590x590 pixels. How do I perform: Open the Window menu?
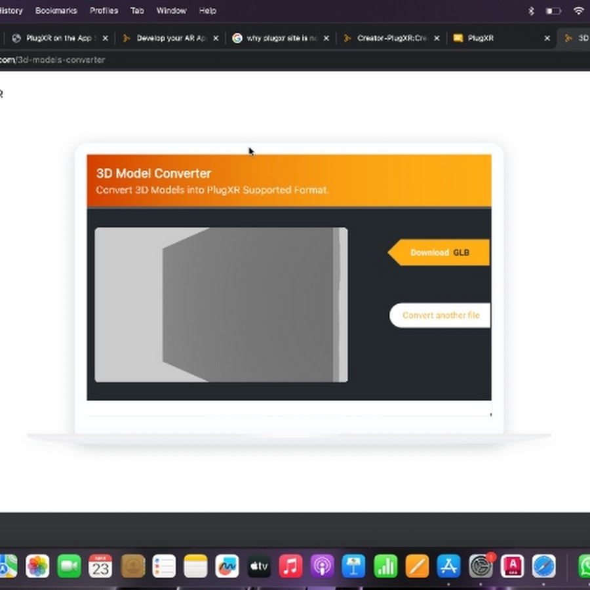coord(172,10)
